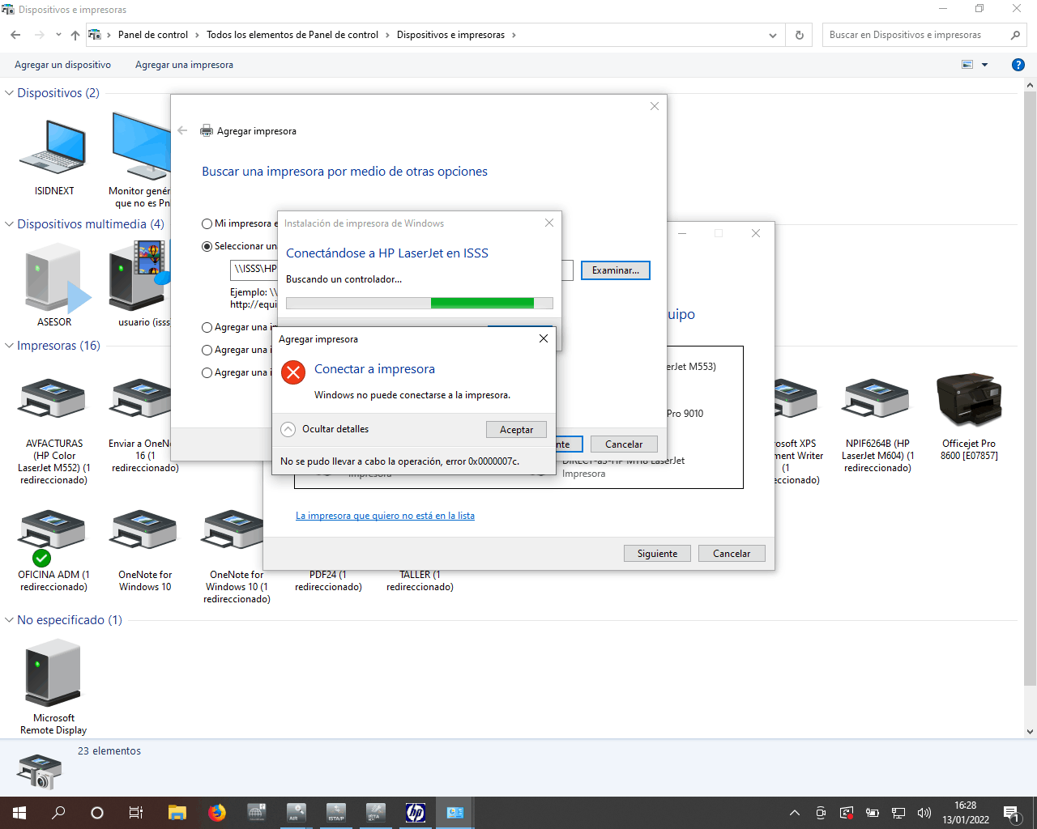Open recent locations dropdown arrow
Image resolution: width=1037 pixels, height=829 pixels.
tap(58, 35)
